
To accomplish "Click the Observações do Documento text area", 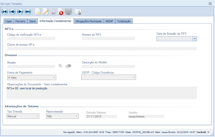I will pos(102,93).
